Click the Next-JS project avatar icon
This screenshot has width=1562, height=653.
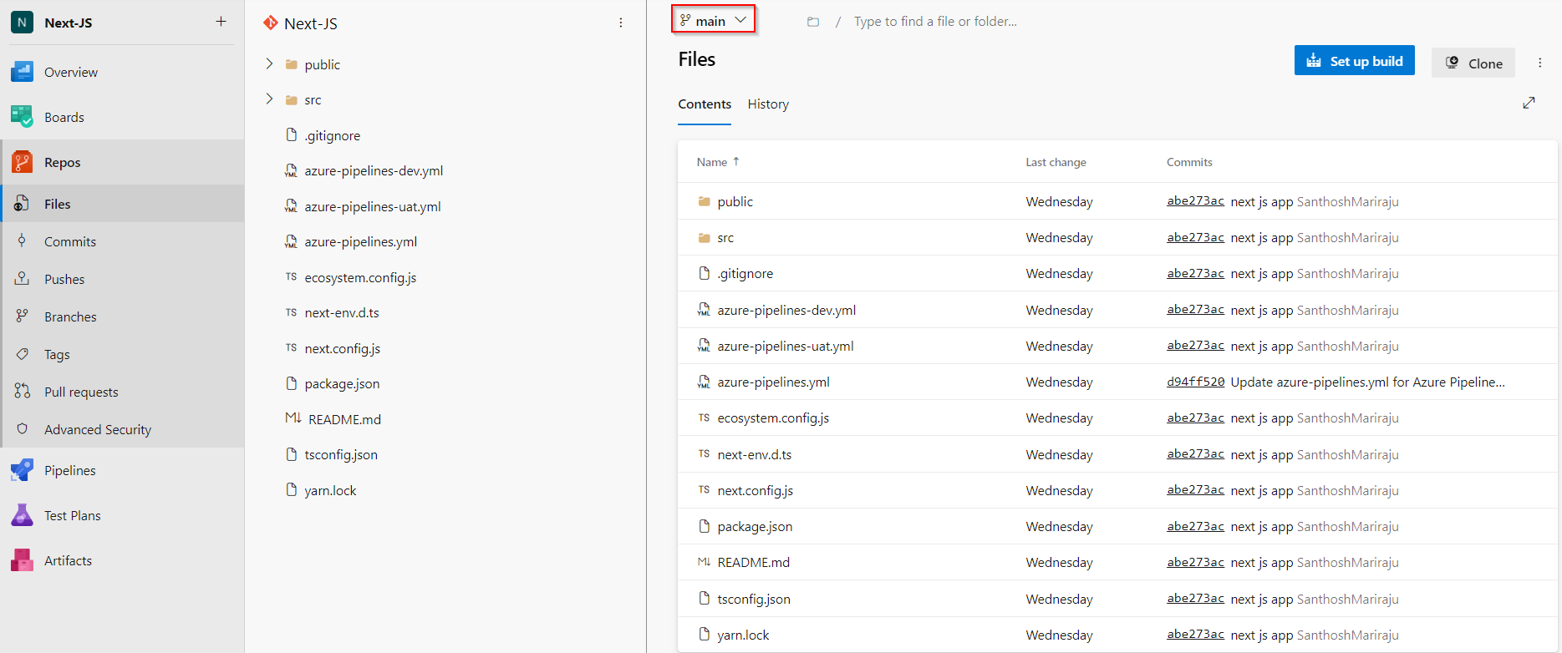tap(22, 23)
